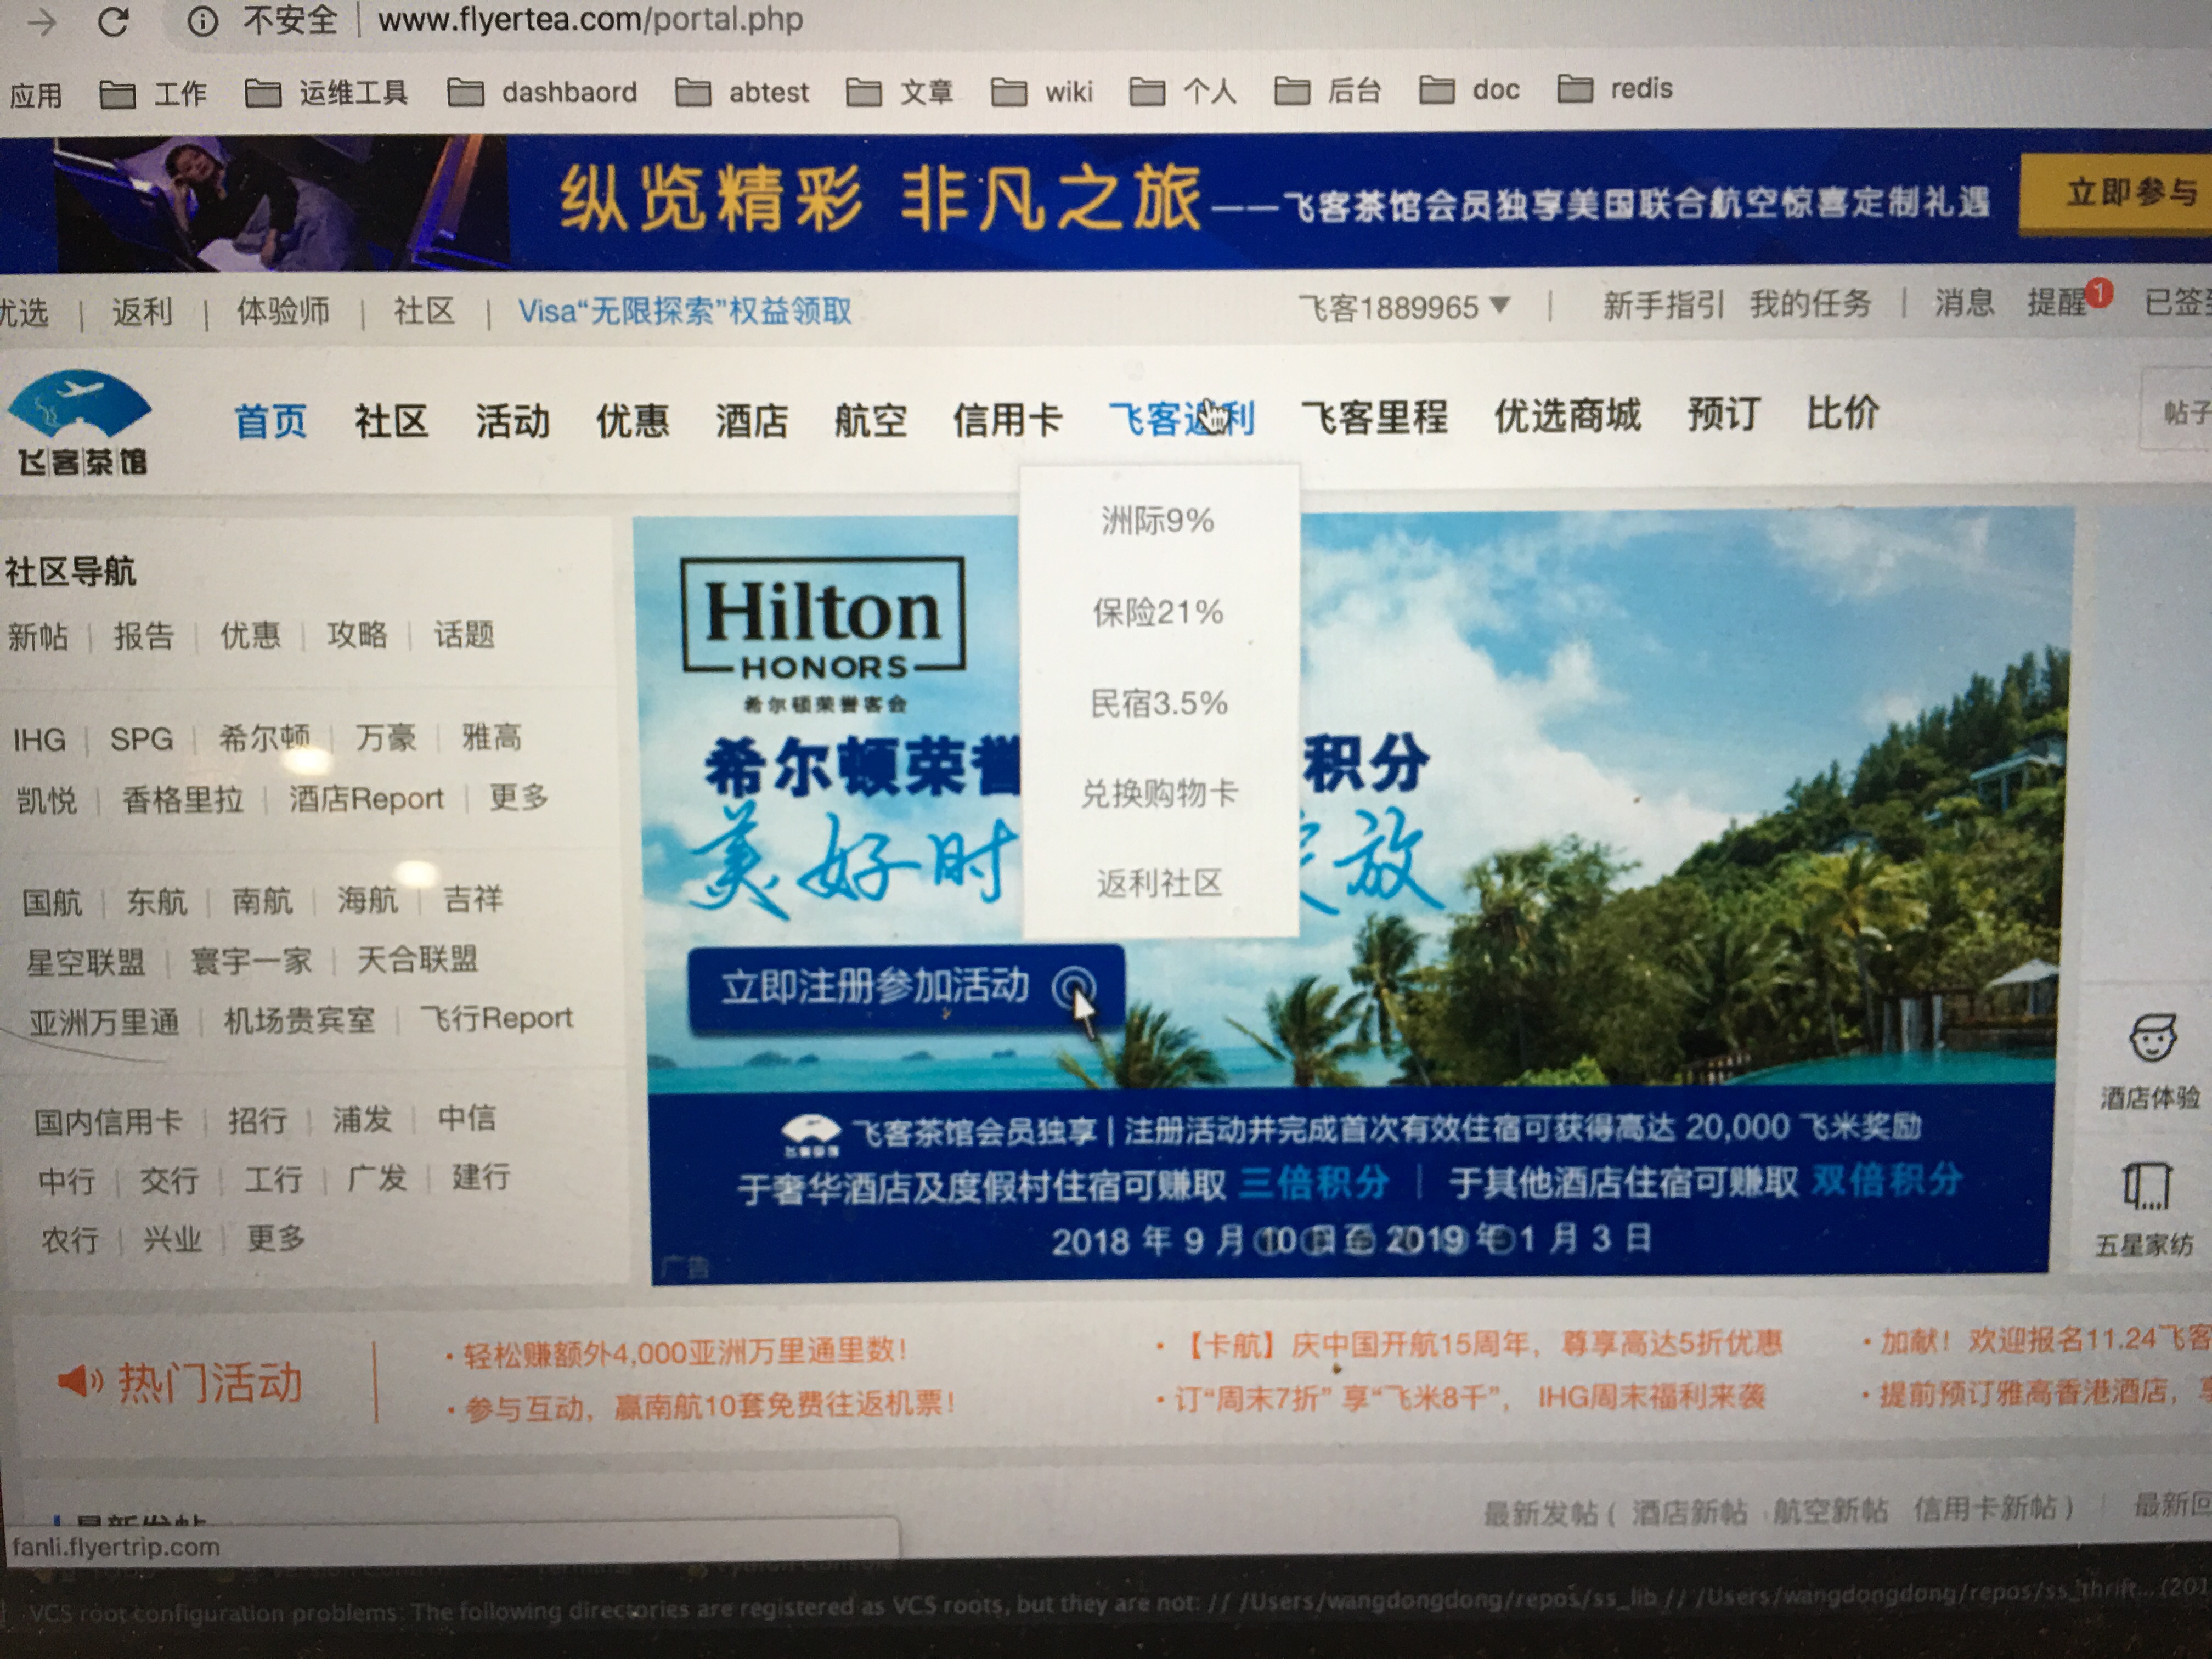Click the 体验师 top bar link
This screenshot has height=1659, width=2212.
click(x=283, y=312)
